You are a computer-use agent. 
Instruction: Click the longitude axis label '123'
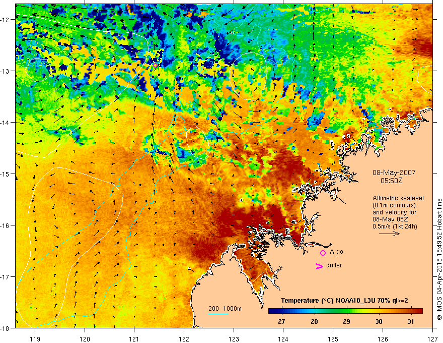click(234, 339)
